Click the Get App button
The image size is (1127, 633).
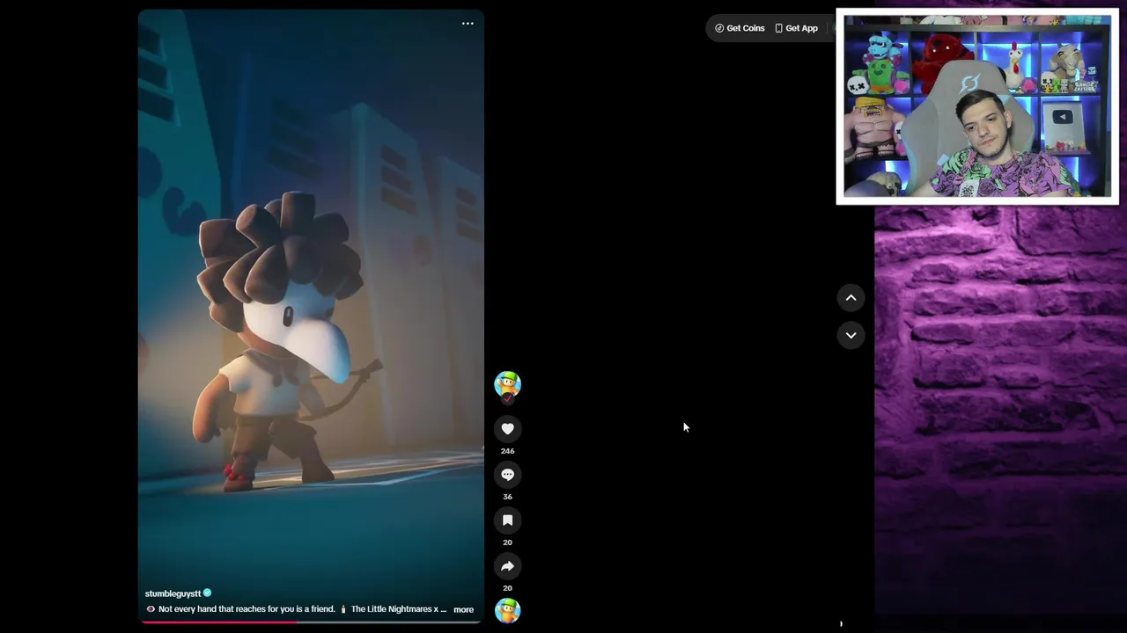(x=796, y=28)
